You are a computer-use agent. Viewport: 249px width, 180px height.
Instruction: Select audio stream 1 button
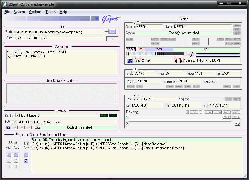tap(8, 127)
